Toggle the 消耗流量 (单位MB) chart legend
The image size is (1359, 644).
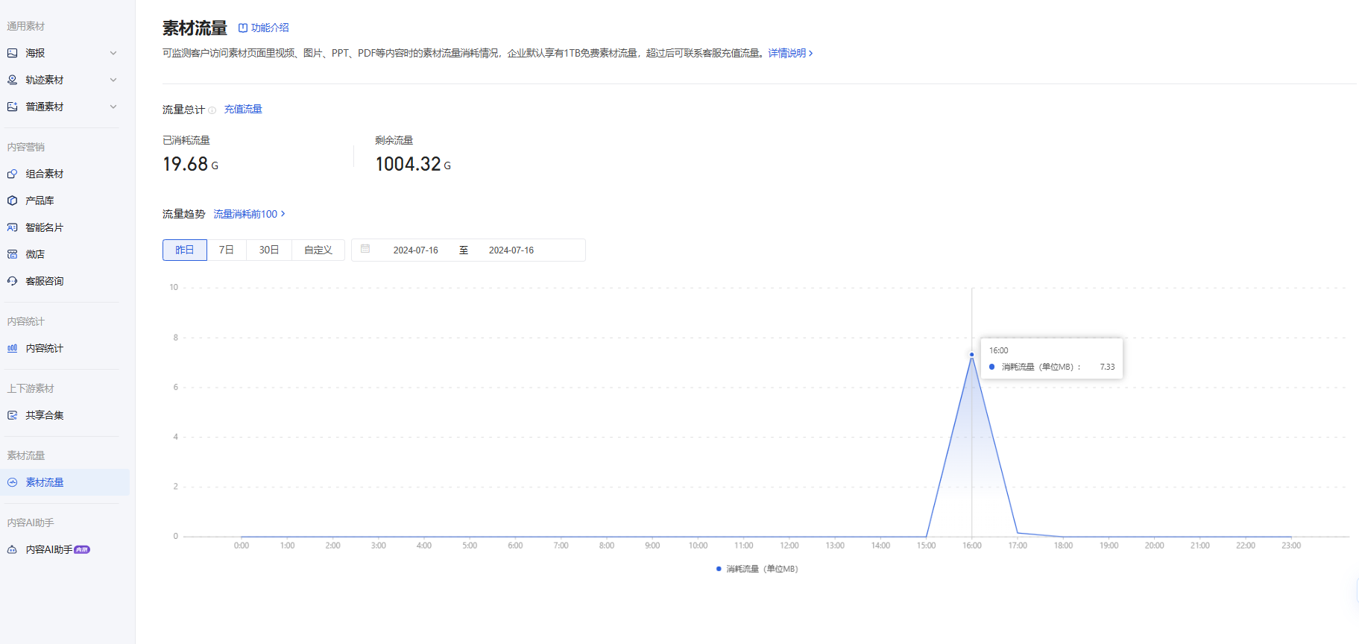click(757, 569)
